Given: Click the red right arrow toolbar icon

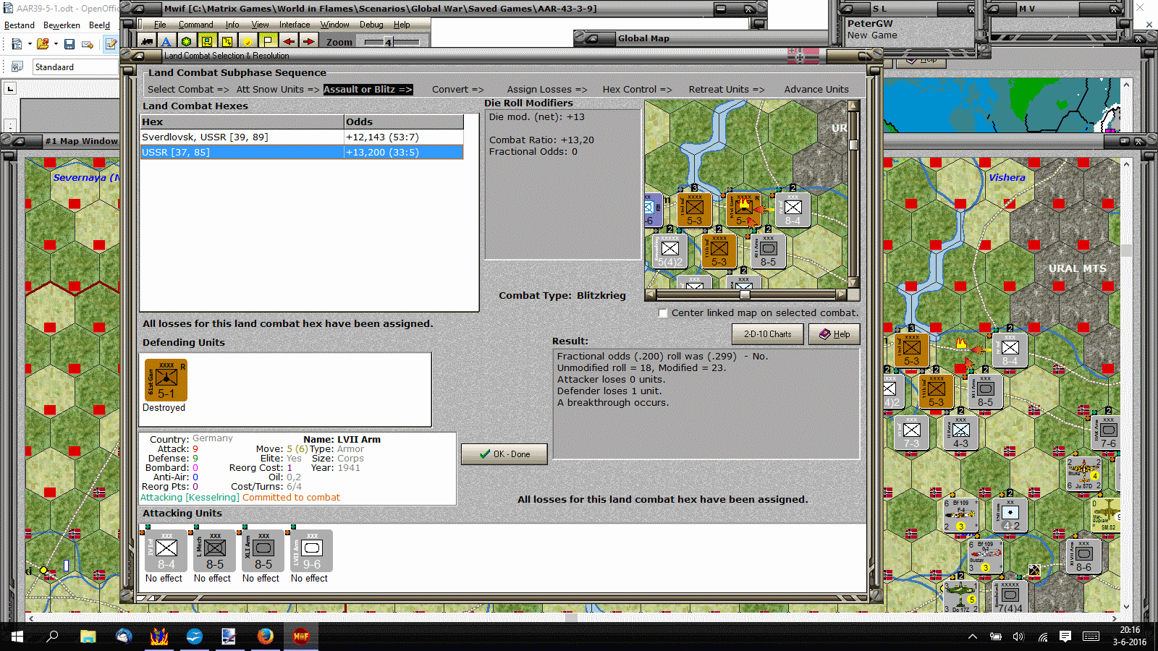Looking at the screenshot, I should (x=309, y=42).
